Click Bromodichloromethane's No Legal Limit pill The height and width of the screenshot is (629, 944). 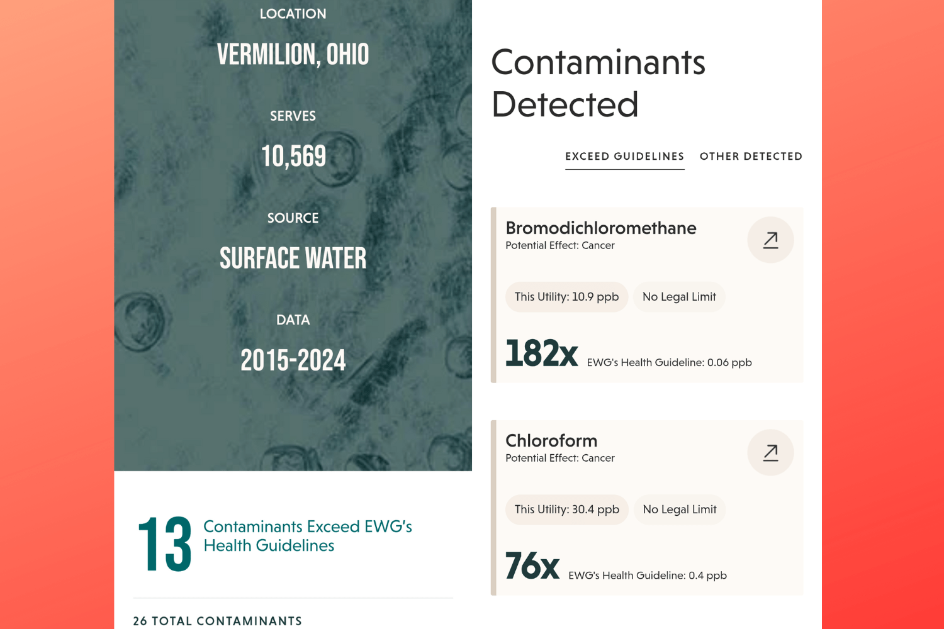click(679, 297)
